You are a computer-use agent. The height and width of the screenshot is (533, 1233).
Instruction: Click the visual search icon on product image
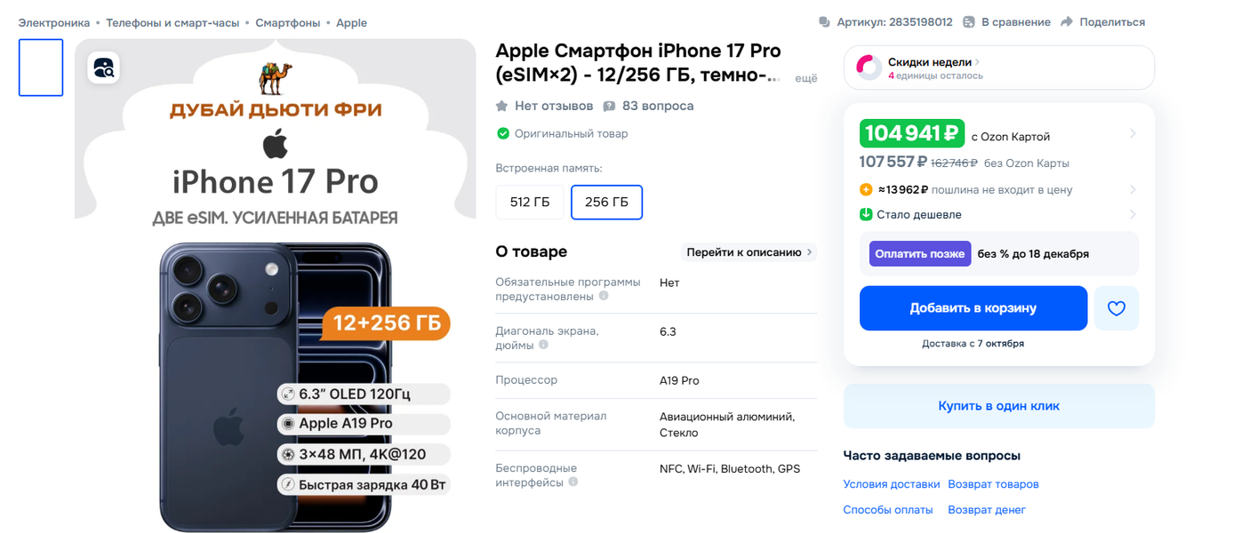(x=103, y=68)
